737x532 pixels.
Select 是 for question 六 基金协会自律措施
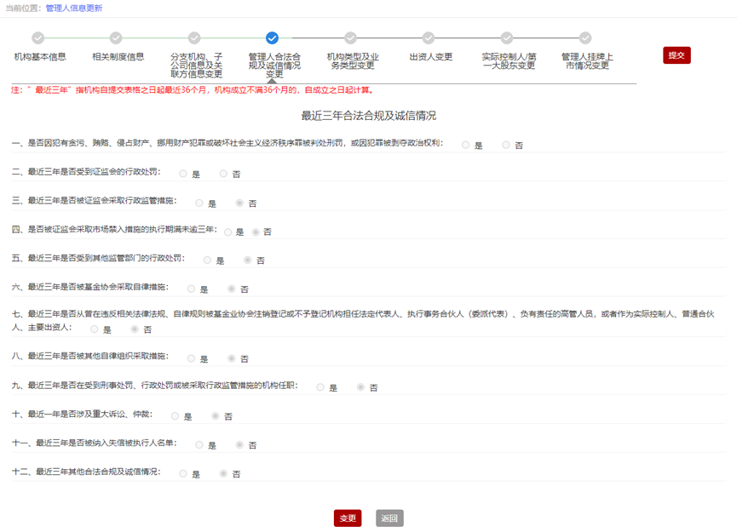pyautogui.click(x=191, y=289)
